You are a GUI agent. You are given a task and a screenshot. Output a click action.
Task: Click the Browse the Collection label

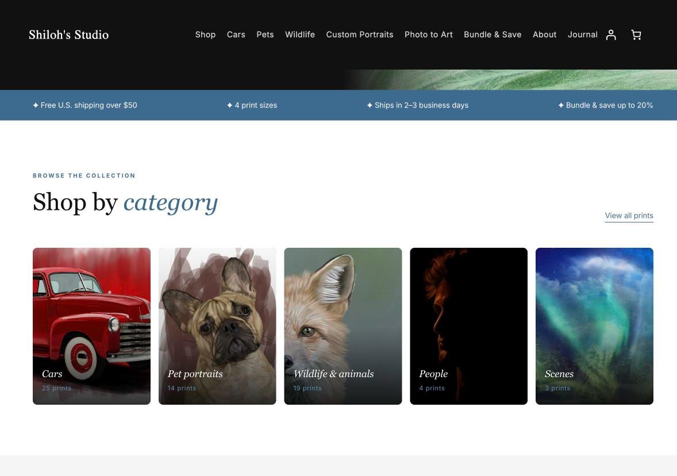pos(84,176)
